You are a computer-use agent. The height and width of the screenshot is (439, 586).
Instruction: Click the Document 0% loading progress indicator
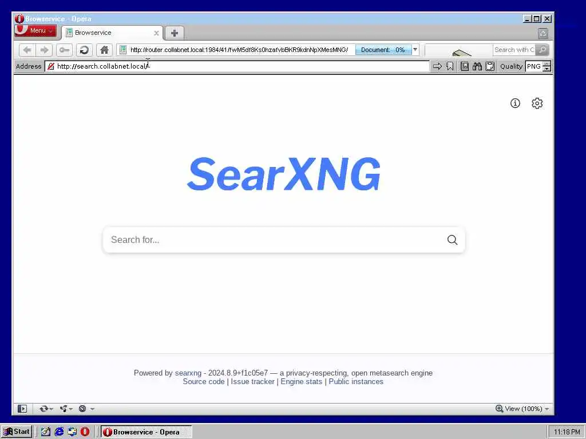click(383, 50)
